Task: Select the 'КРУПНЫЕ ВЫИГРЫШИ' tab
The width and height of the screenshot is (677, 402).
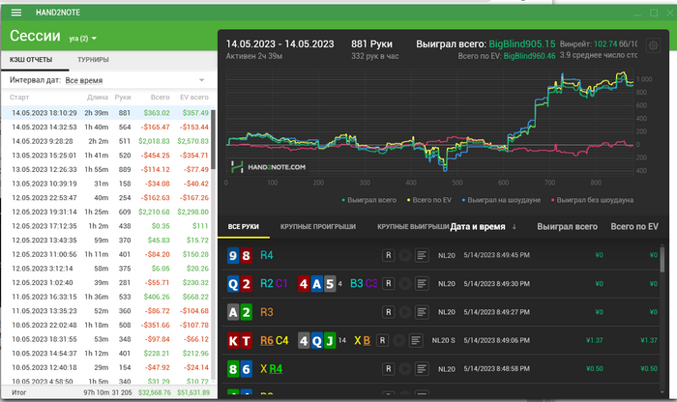Action: tap(413, 227)
